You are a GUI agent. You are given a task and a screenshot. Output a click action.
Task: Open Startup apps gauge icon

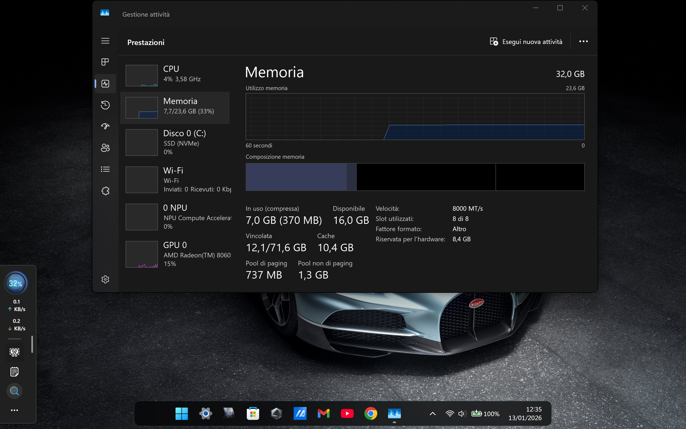[x=105, y=126]
